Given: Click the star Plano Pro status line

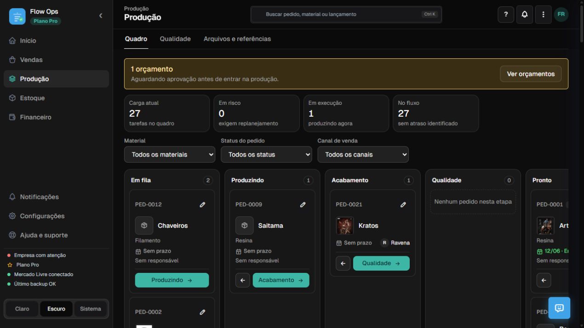Looking at the screenshot, I should pyautogui.click(x=23, y=265).
